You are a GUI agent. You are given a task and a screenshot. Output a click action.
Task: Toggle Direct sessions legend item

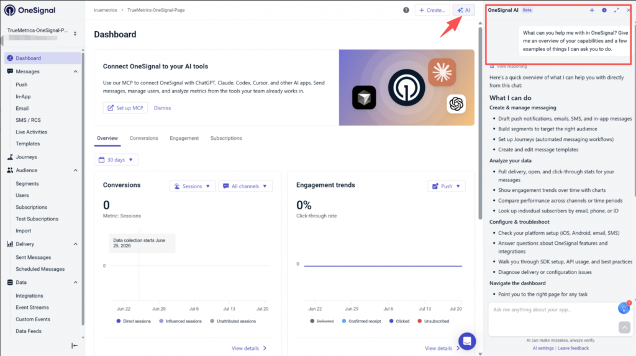tap(134, 321)
